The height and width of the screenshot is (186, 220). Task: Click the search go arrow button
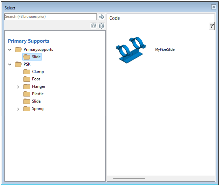coord(101,17)
